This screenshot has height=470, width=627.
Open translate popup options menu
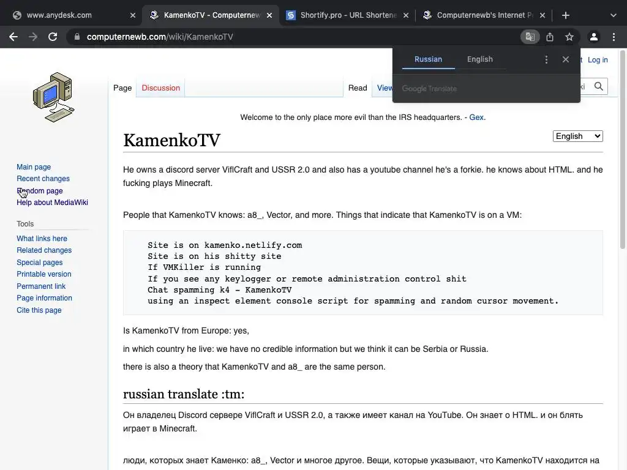546,59
